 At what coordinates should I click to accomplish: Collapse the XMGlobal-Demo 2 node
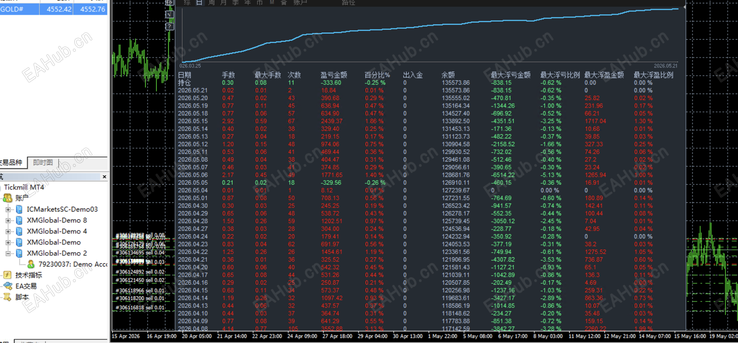pyautogui.click(x=8, y=254)
